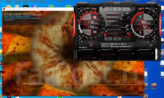Click the GPU badge in the clock gauge
Screen dimensions: 164x98
point(95,17)
